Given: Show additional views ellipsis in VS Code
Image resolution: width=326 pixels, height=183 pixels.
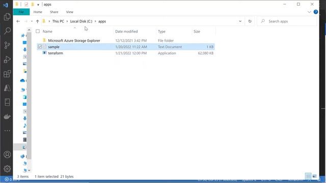Looking at the screenshot, I should [x=7, y=131].
